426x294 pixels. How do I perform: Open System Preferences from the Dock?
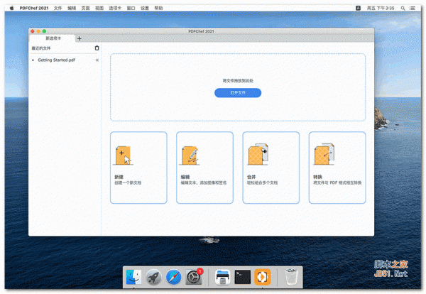click(194, 277)
